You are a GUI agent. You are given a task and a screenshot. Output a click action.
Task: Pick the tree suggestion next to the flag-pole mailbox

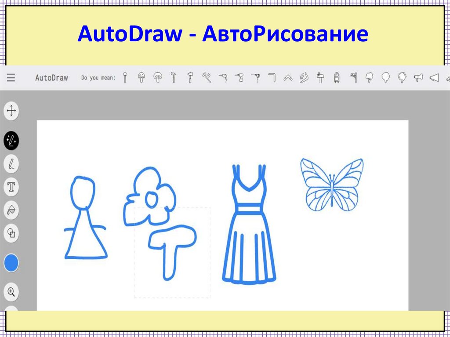click(369, 78)
